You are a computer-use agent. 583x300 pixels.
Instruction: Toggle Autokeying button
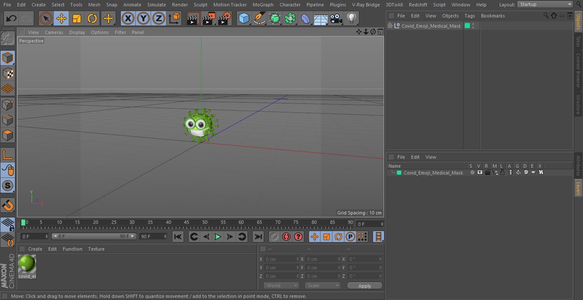286,237
